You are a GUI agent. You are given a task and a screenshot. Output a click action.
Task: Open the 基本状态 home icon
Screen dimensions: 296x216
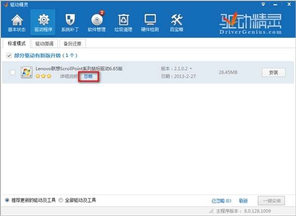click(17, 23)
